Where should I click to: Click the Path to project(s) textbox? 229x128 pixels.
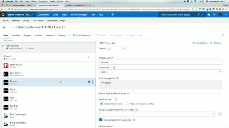161,85
